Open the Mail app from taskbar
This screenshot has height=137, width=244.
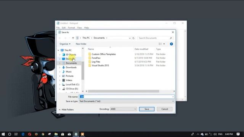69,134
